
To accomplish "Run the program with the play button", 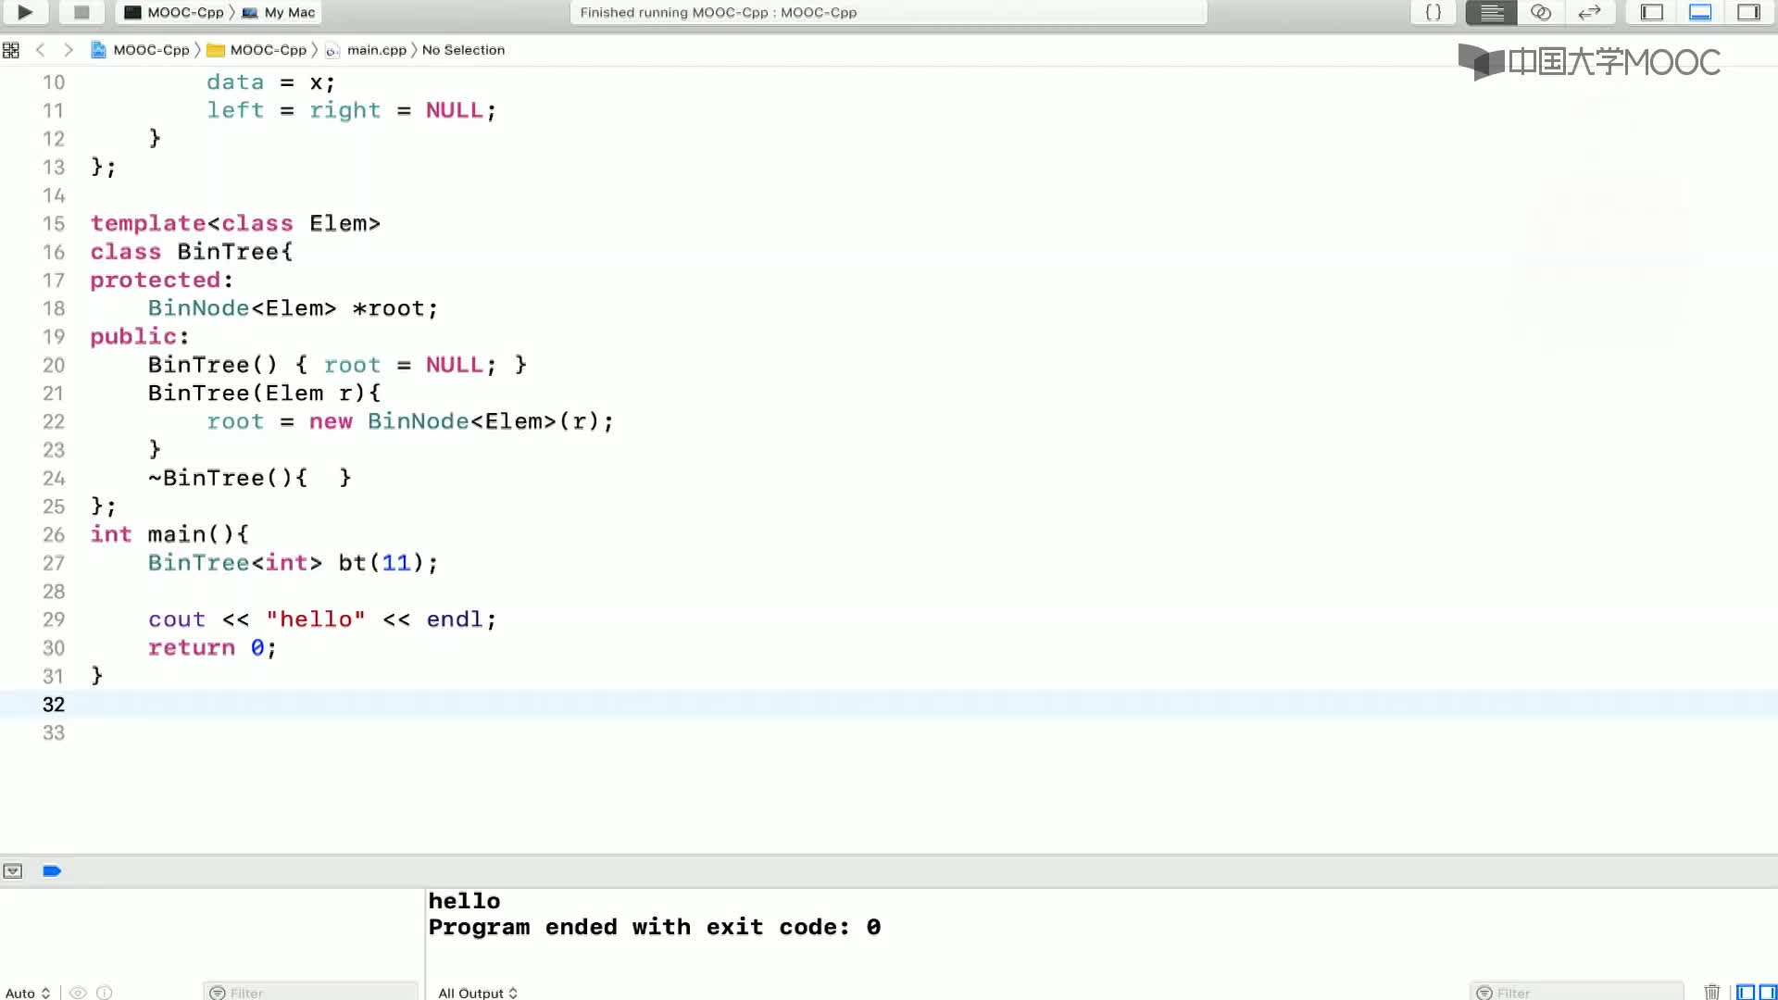I will (25, 12).
